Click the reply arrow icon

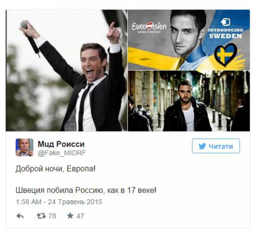pyautogui.click(x=20, y=216)
